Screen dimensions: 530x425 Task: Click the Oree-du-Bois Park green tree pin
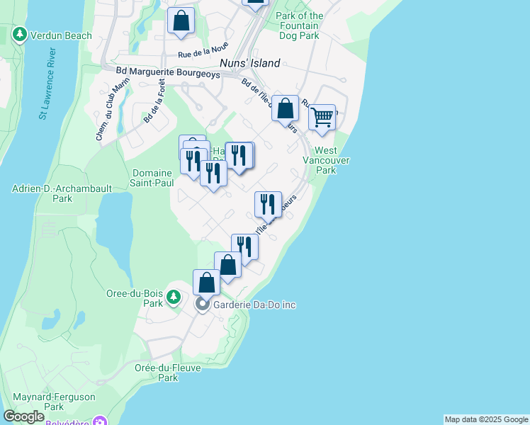click(174, 298)
